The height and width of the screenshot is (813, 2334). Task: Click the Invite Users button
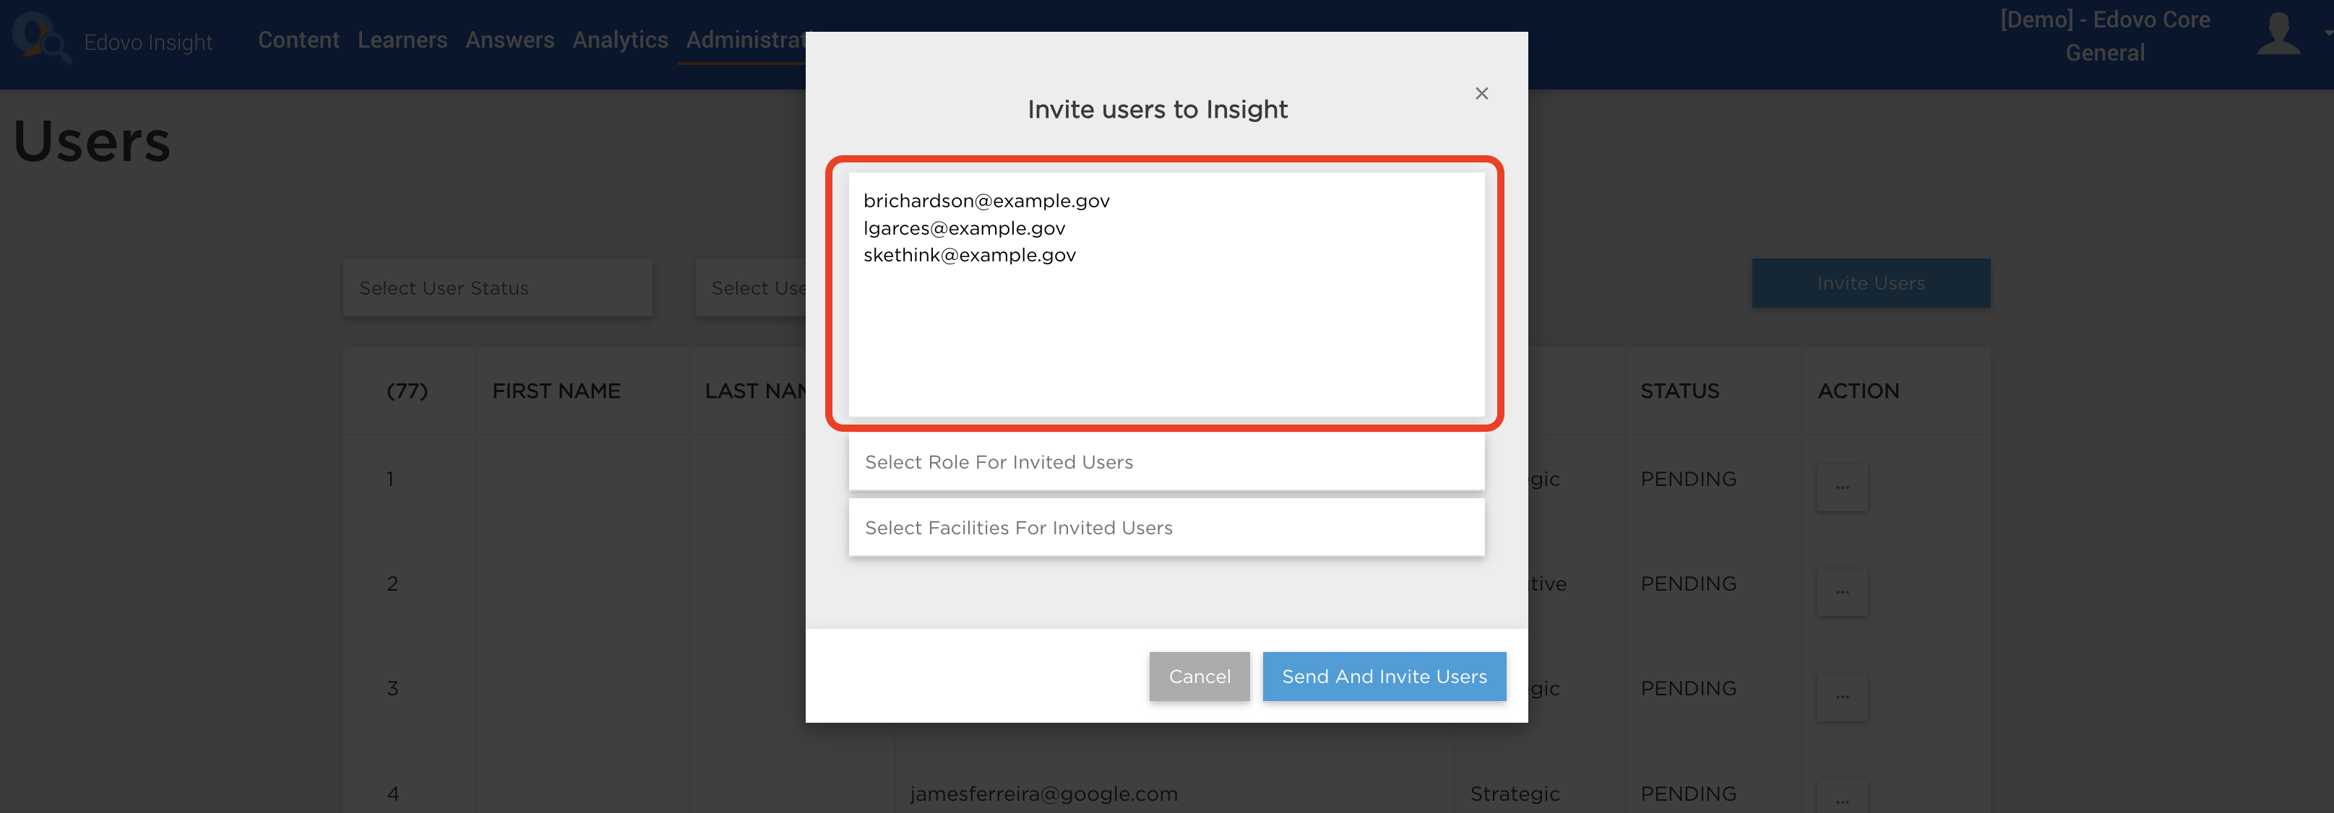1871,283
